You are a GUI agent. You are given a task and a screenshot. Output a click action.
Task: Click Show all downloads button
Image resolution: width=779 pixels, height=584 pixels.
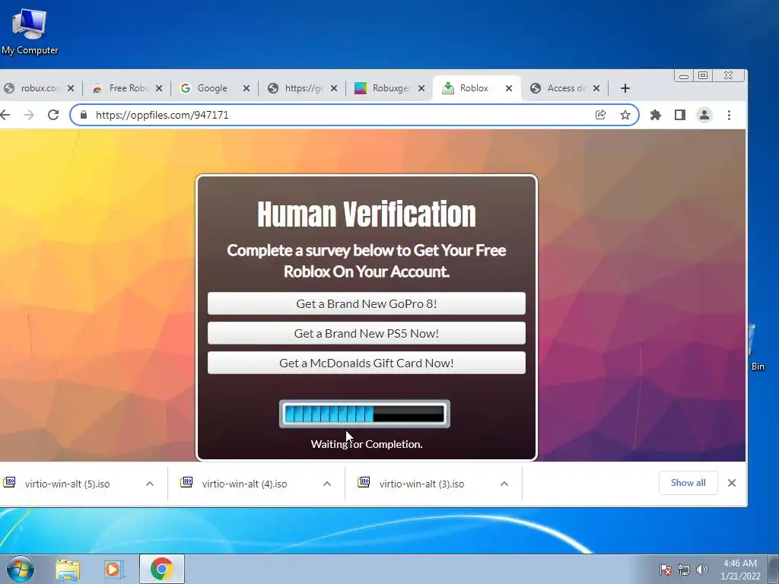point(688,483)
